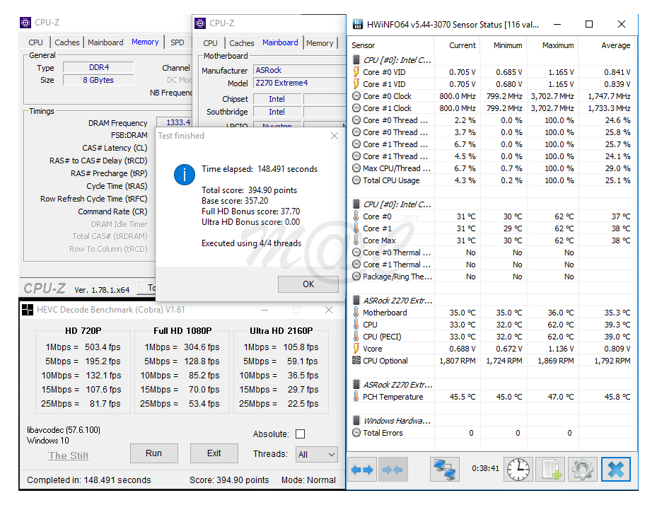Open Caches tab in Mainboard CPU-Z window

[x=241, y=43]
